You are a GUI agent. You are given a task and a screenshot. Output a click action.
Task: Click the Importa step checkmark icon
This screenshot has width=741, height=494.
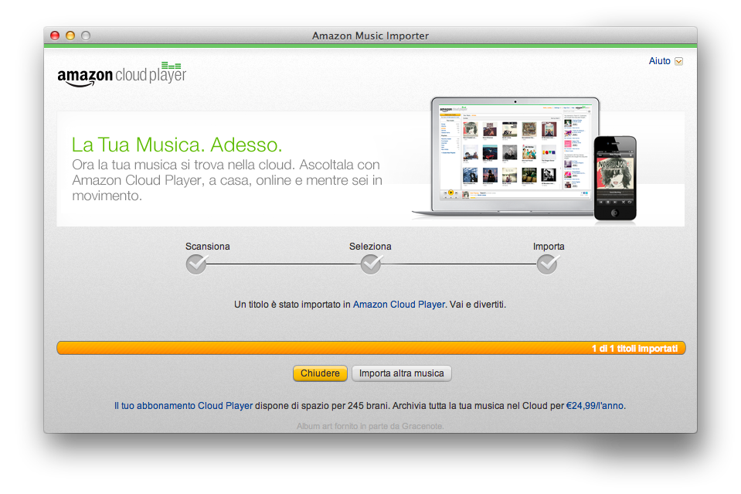tap(547, 265)
